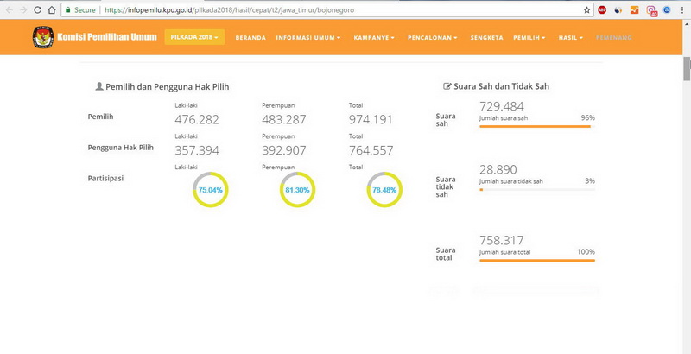The height and width of the screenshot is (354, 691).
Task: Click the PEMENANG link
Action: pos(613,38)
